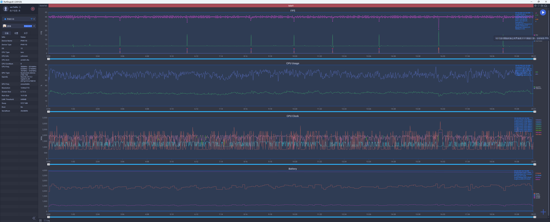Collapse the left panel with double-chevron icon
Image resolution: width=550 pixels, height=222 pixels.
[x=34, y=218]
